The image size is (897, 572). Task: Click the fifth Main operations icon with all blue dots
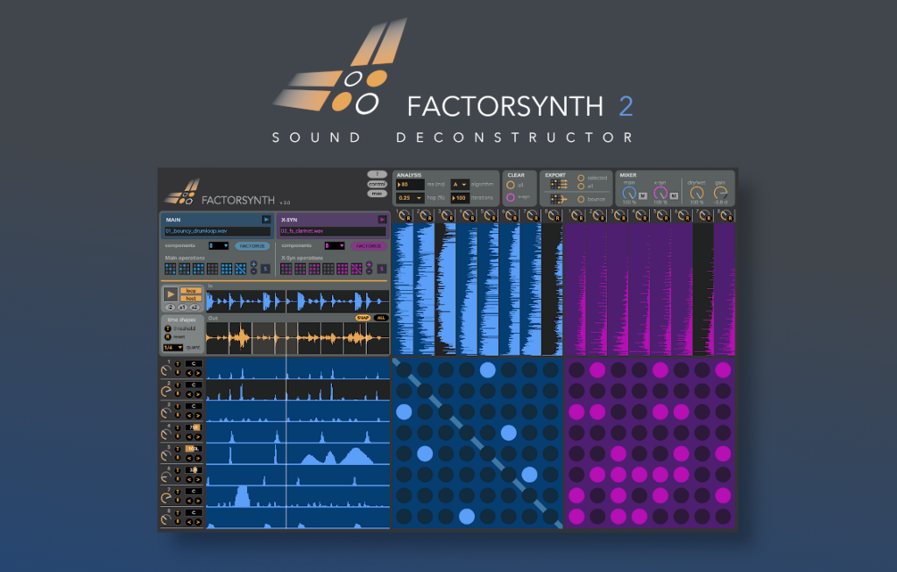(x=227, y=269)
